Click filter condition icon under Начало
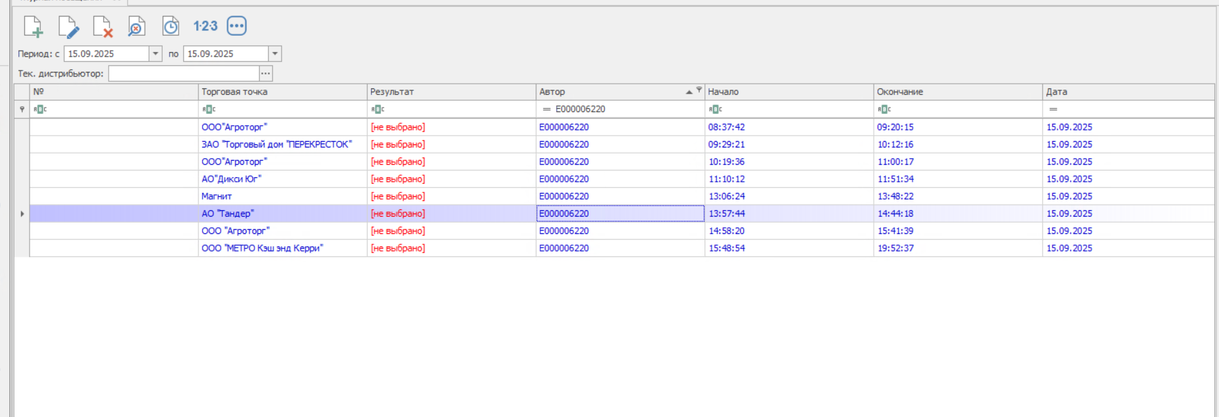Image resolution: width=1219 pixels, height=417 pixels. click(x=716, y=109)
